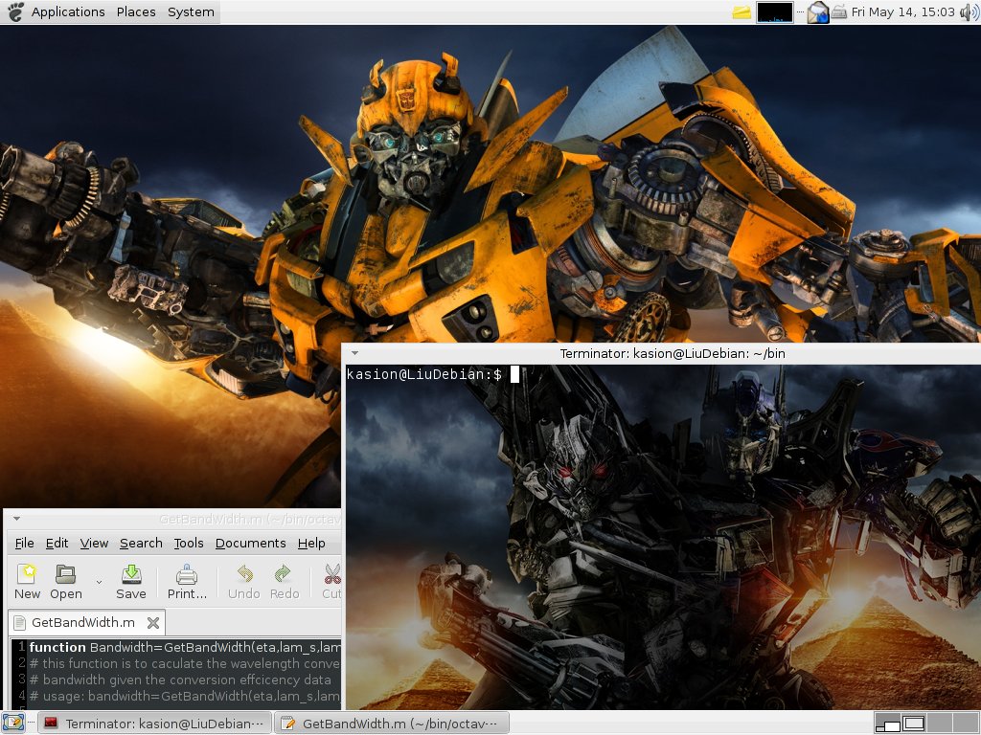Image resolution: width=981 pixels, height=735 pixels.
Task: Select the first workspace in switcher
Action: pos(887,724)
